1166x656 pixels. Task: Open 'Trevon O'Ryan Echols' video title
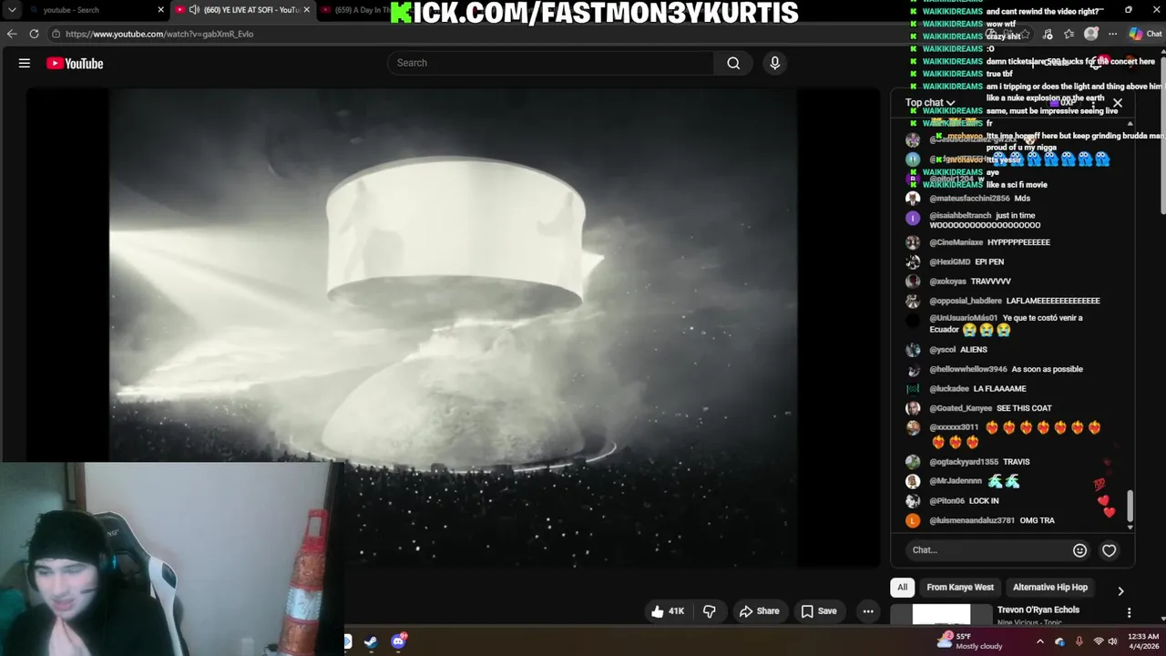click(x=1038, y=610)
